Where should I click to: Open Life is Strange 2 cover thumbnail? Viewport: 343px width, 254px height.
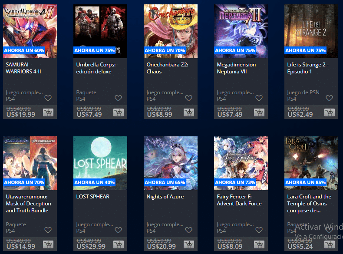point(311,31)
